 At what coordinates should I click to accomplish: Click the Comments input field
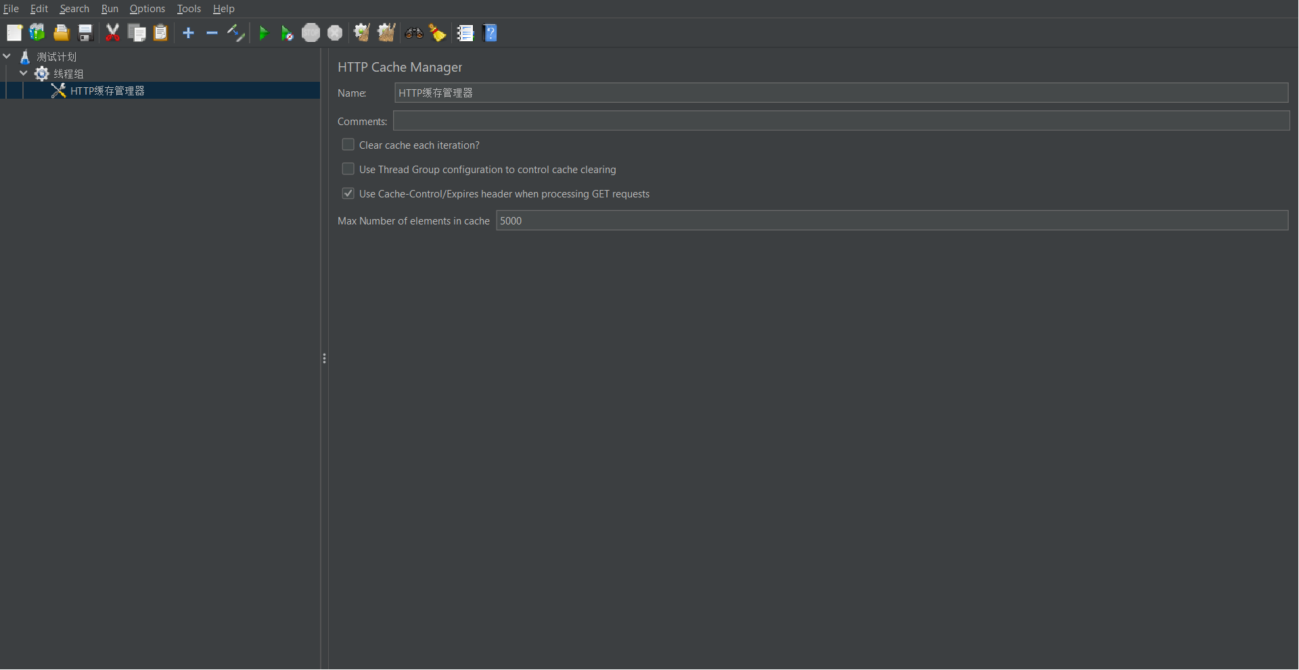pos(841,120)
